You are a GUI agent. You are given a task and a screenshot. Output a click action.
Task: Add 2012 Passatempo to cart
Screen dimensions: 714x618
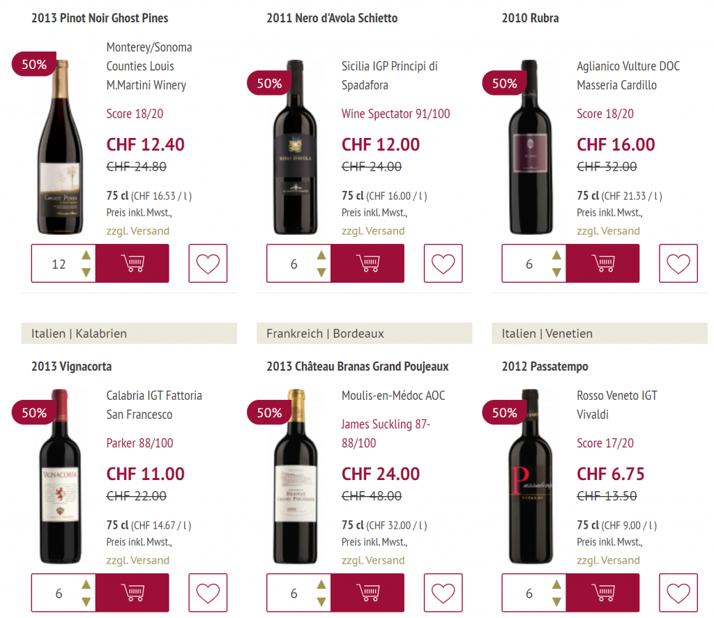(x=602, y=593)
